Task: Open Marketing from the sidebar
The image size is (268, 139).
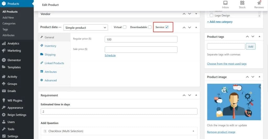Action: (14, 51)
